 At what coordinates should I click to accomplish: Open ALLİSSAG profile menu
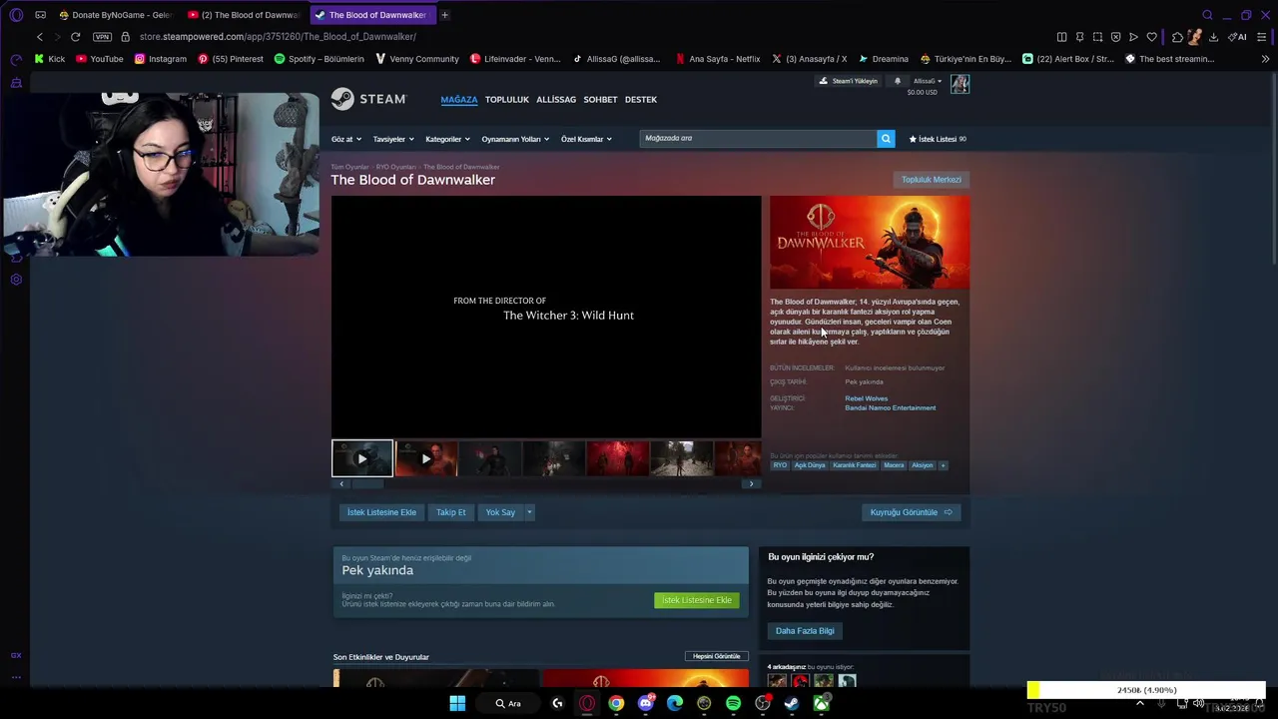pos(556,100)
